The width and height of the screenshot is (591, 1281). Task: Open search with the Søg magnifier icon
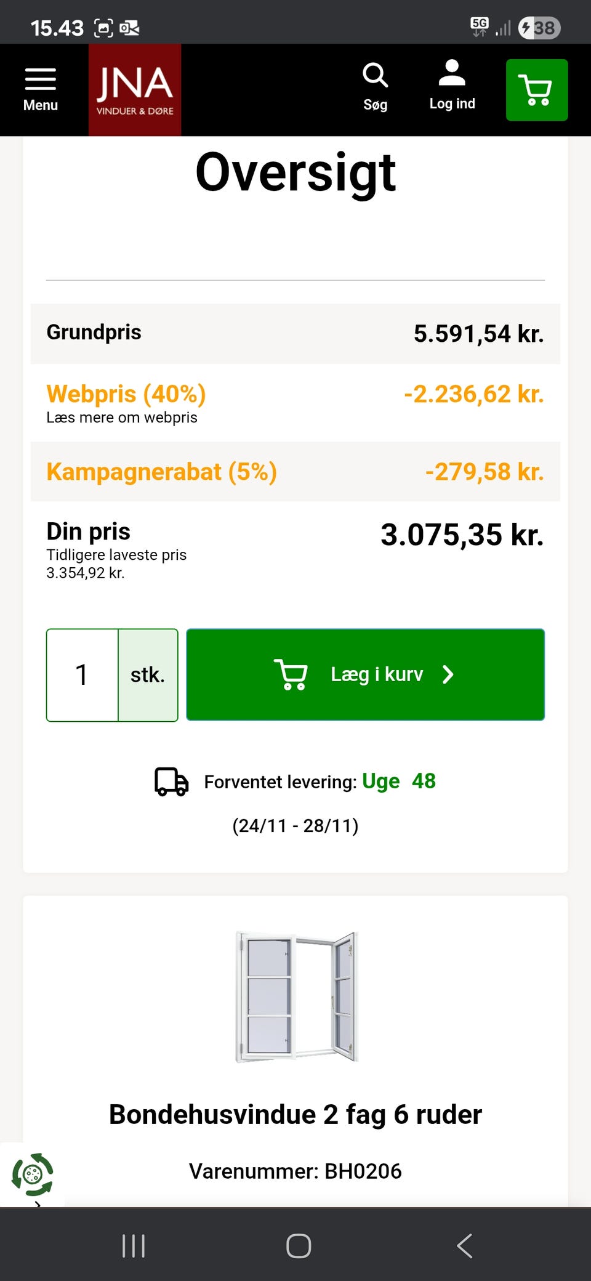coord(375,87)
